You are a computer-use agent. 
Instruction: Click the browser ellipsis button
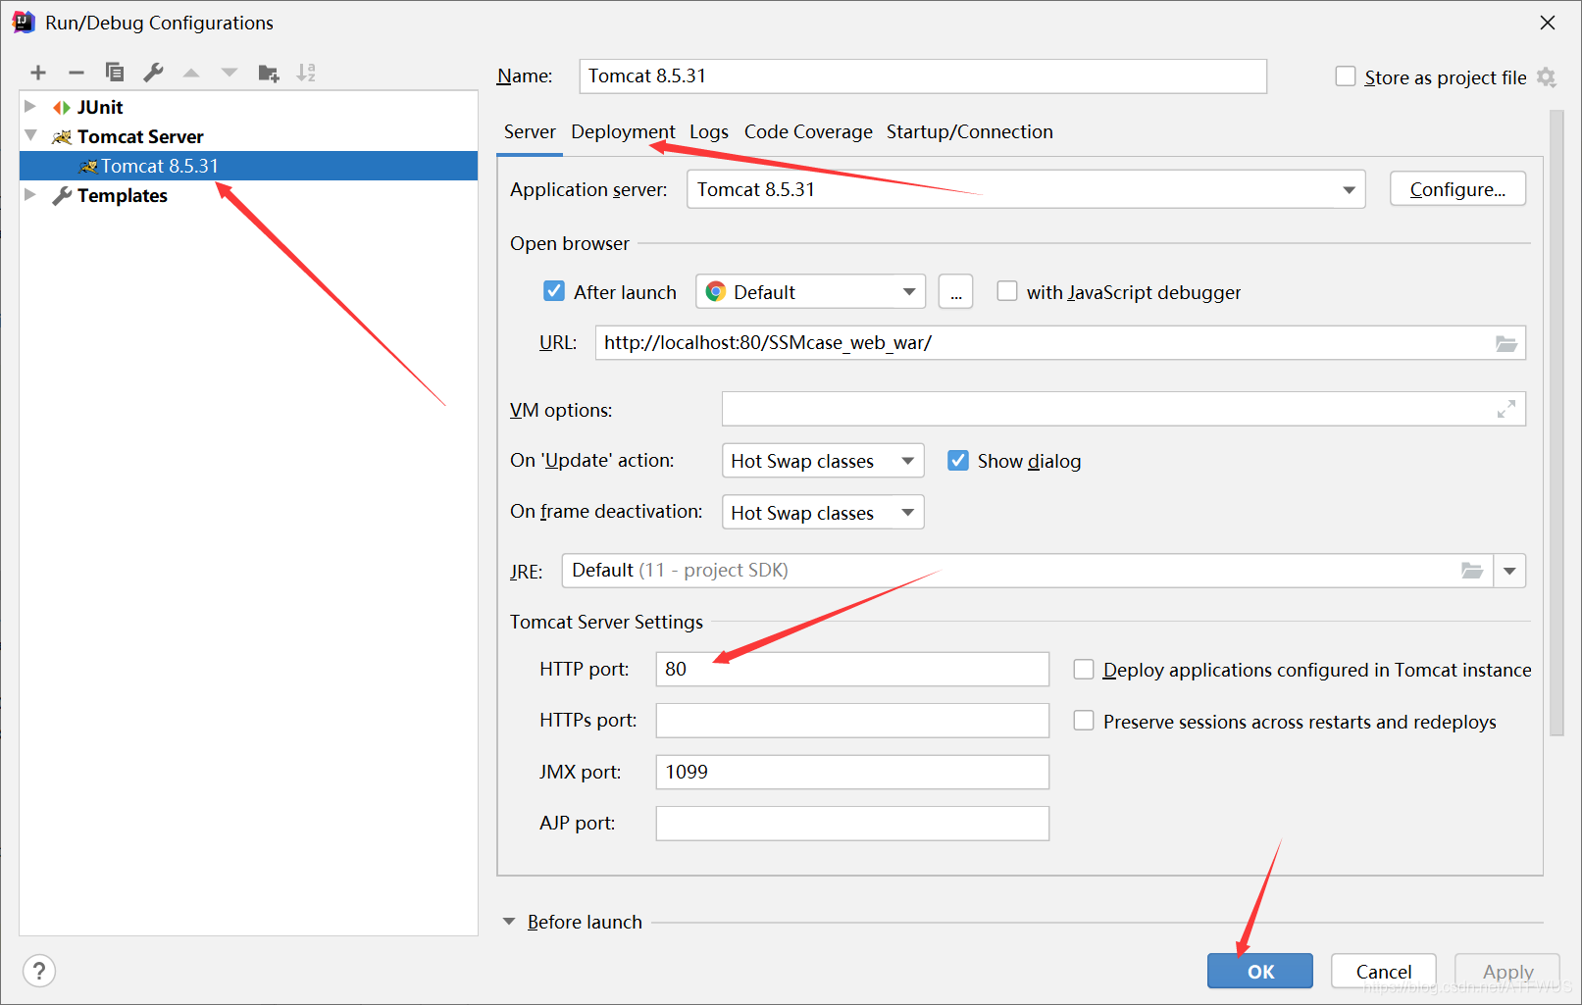point(956,292)
